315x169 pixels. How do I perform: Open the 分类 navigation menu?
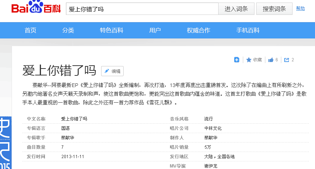coord(68,30)
